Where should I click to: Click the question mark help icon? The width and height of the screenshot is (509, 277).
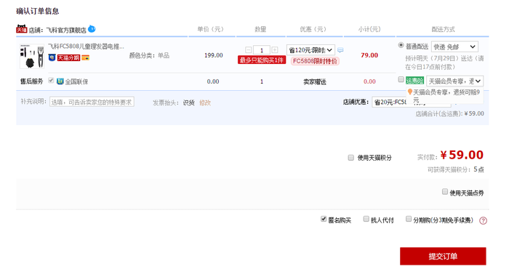483,221
